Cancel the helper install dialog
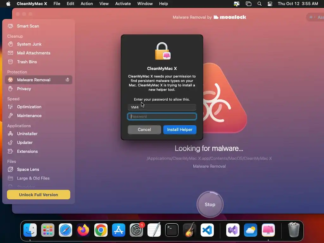Image resolution: width=324 pixels, height=243 pixels. tap(144, 129)
